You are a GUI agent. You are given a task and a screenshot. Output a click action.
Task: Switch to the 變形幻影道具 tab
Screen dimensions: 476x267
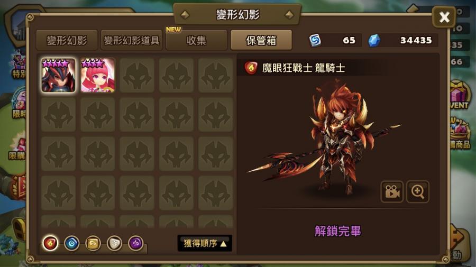tap(132, 40)
